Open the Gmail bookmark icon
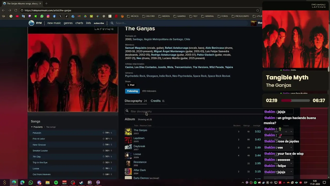 pyautogui.click(x=79, y=16)
